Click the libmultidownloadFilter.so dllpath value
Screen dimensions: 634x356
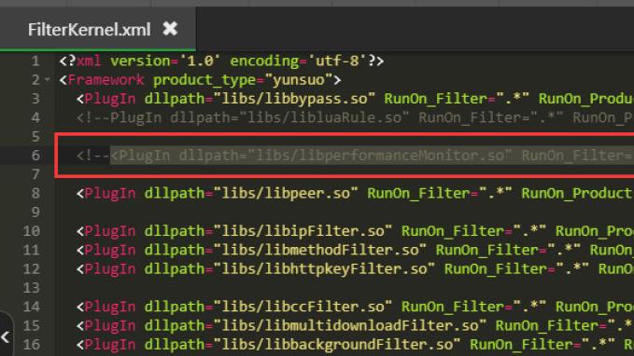(x=350, y=326)
